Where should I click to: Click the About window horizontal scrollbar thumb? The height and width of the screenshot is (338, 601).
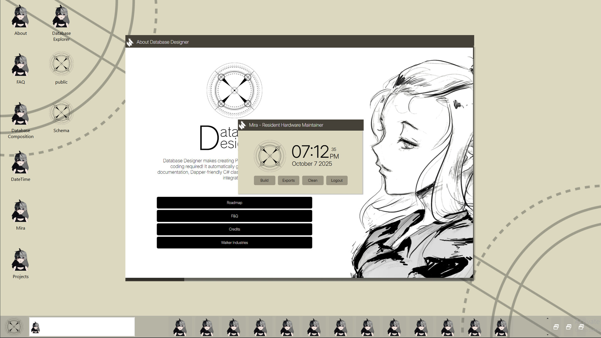tap(155, 279)
